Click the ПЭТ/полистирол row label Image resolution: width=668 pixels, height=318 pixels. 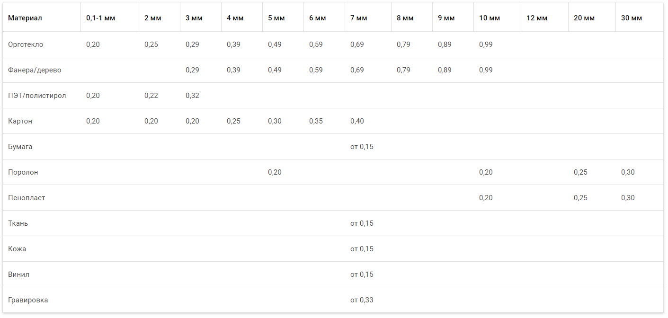click(x=37, y=96)
